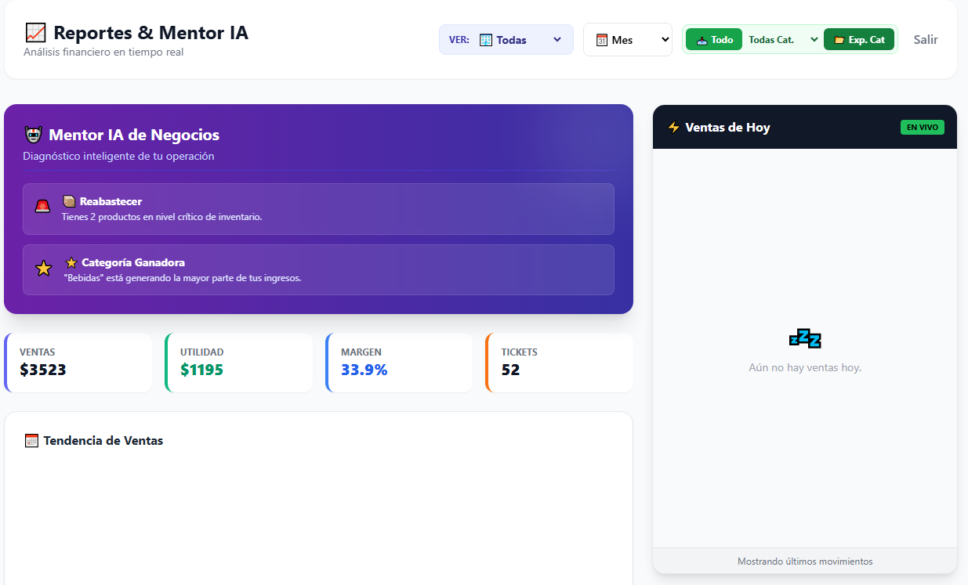Screen dimensions: 968x585
Task: Click Salir to log out
Action: [x=925, y=40]
